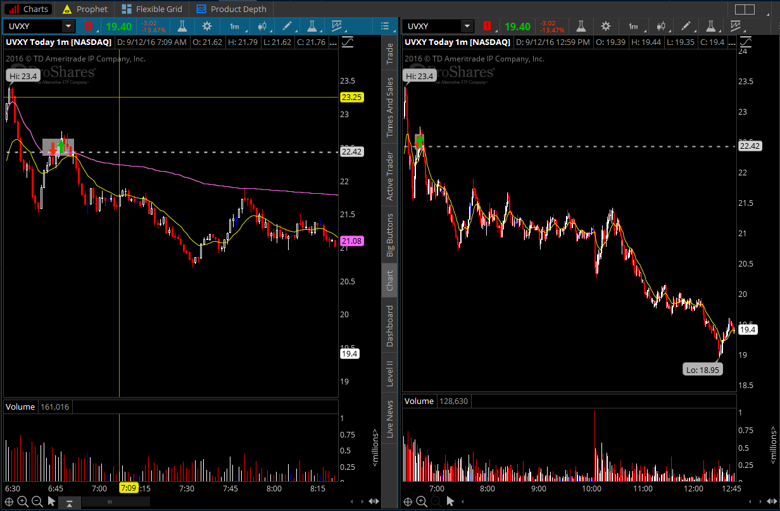Zoom in on the left chart
The image size is (780, 511).
tap(23, 502)
